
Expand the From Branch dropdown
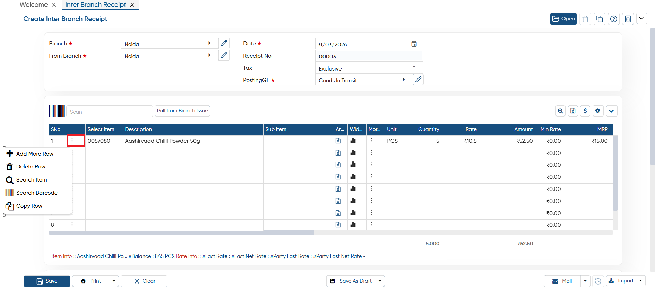tap(209, 55)
